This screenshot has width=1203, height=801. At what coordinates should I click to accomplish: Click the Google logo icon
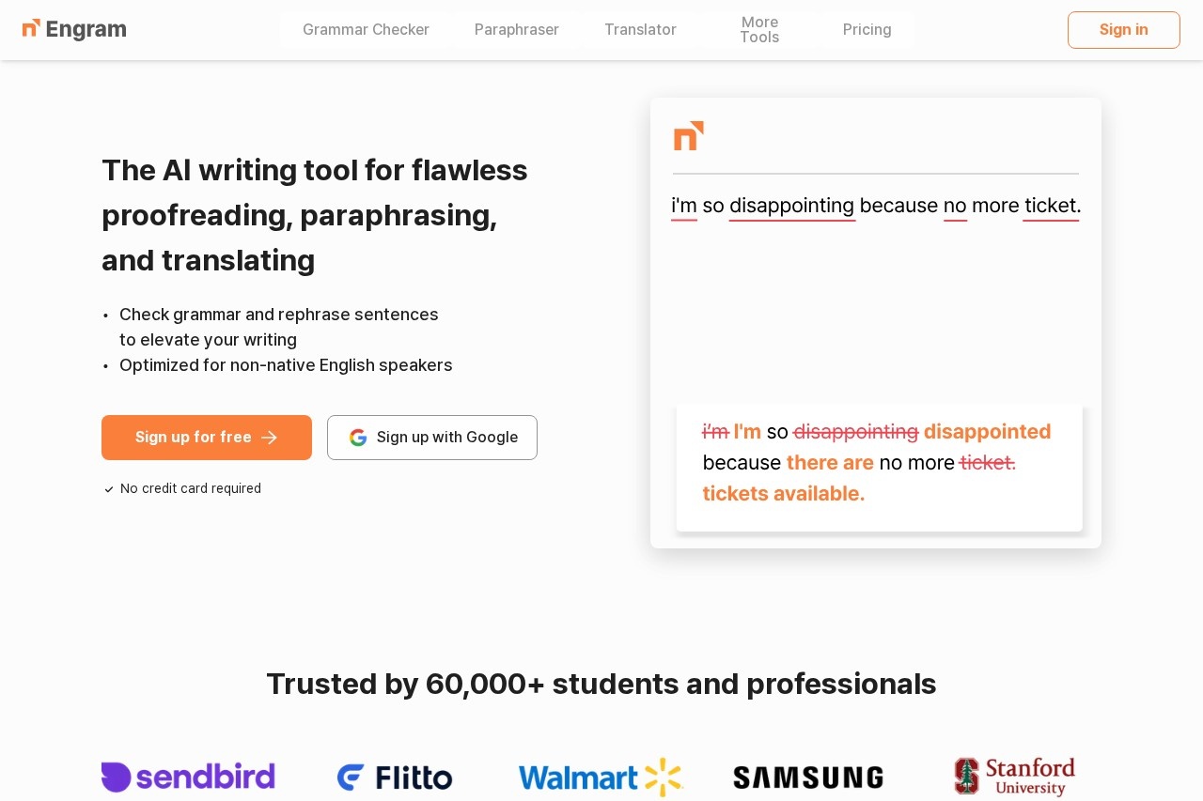tap(358, 438)
